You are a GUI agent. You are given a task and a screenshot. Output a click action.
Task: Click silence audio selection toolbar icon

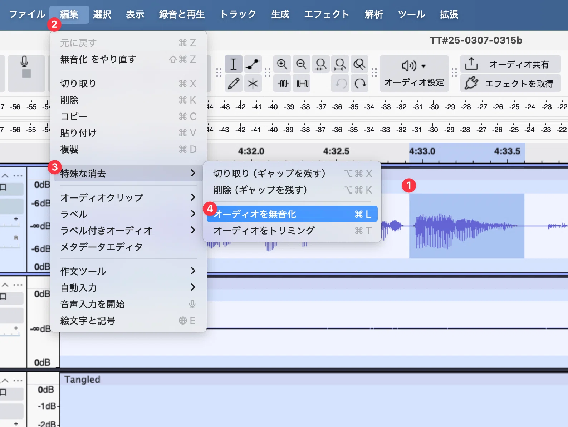[302, 84]
